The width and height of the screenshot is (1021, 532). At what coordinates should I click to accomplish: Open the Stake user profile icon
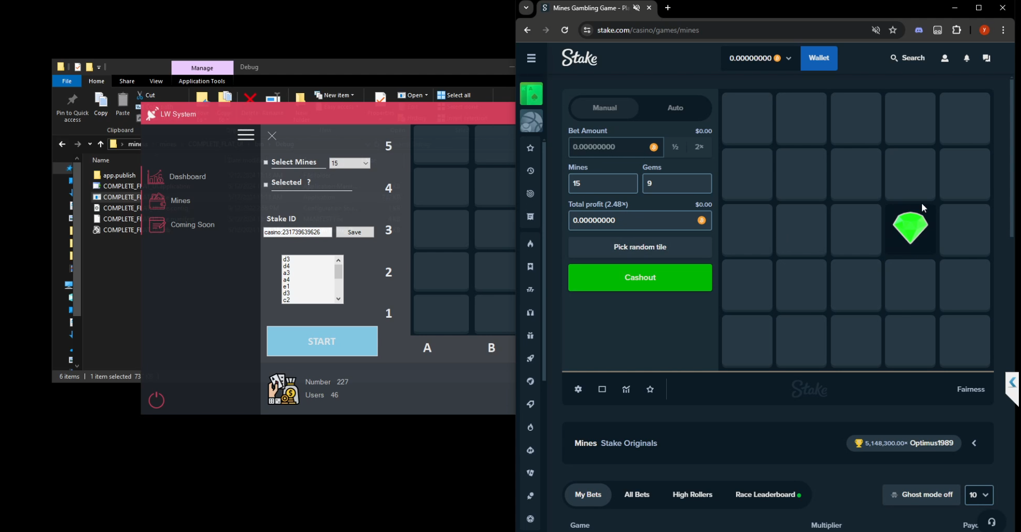pos(945,58)
